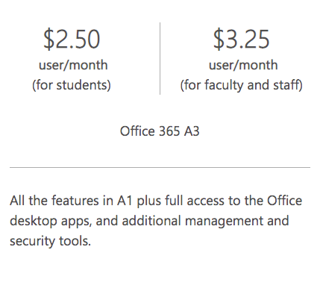
Task: Click the Office 365 A3 plan title
Action: (x=160, y=131)
